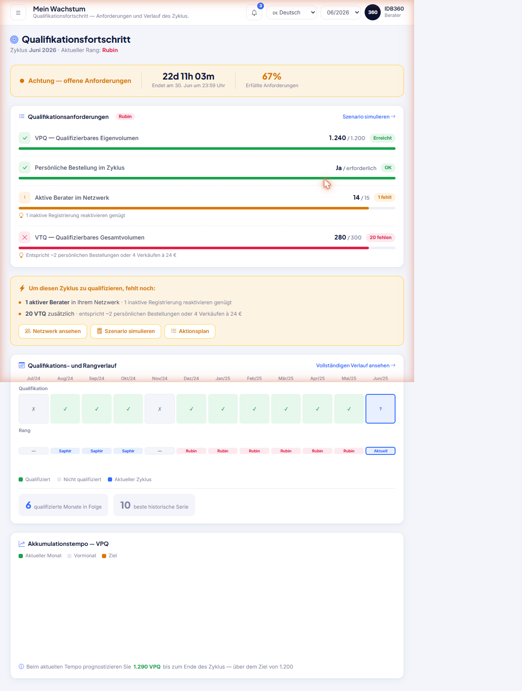
Task: Click the 360 user avatar
Action: click(x=373, y=12)
